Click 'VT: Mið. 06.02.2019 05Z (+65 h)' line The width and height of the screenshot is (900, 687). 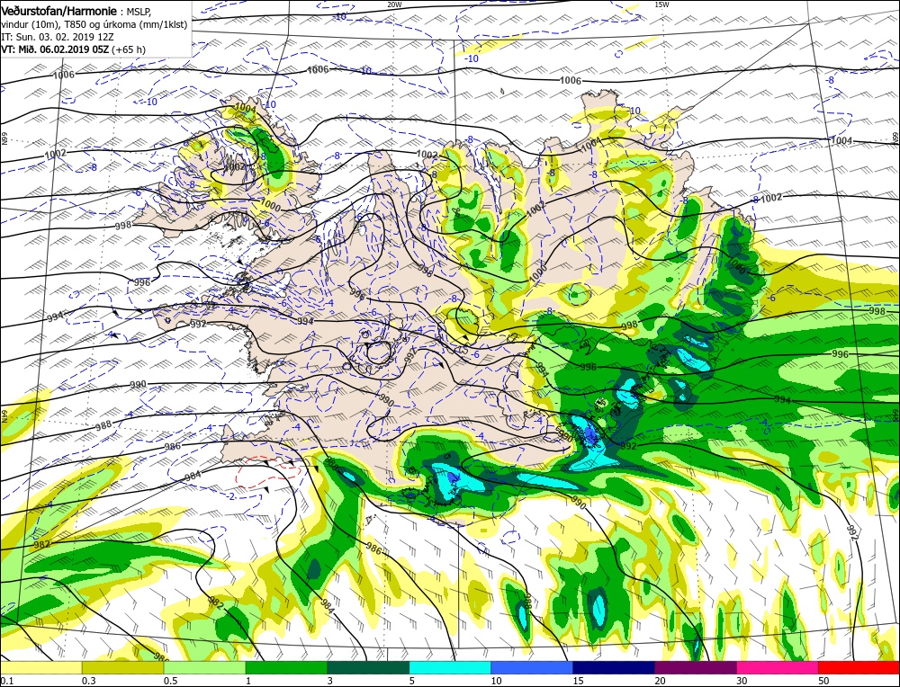[74, 49]
